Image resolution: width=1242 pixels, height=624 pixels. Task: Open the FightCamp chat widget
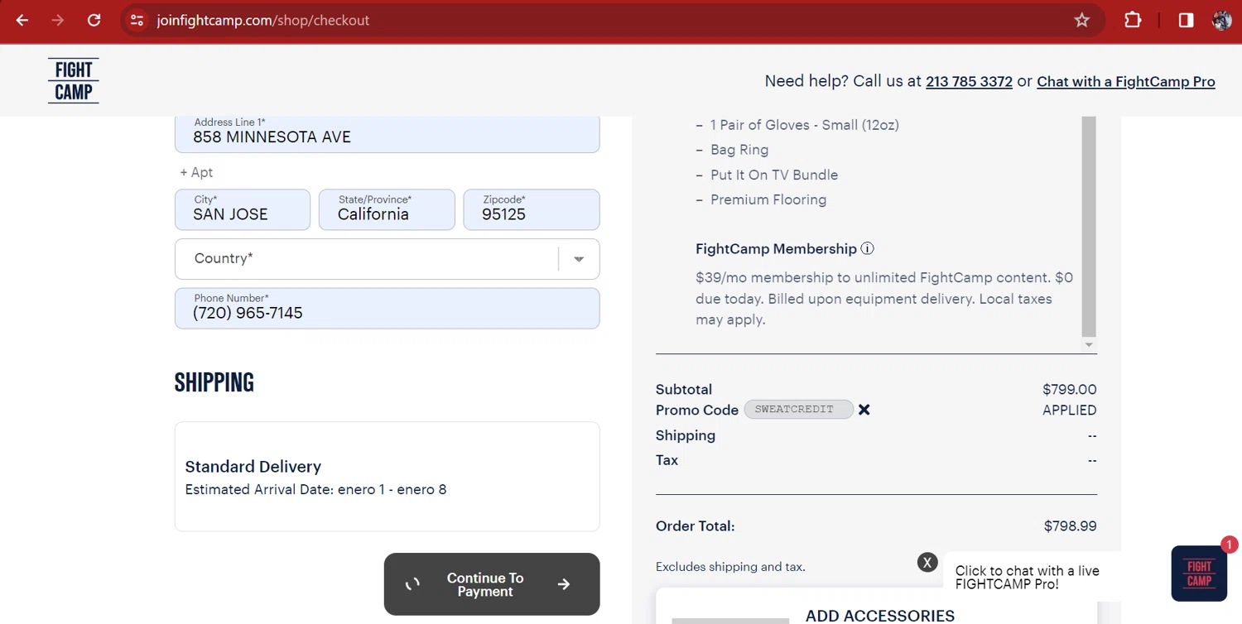tap(1199, 573)
